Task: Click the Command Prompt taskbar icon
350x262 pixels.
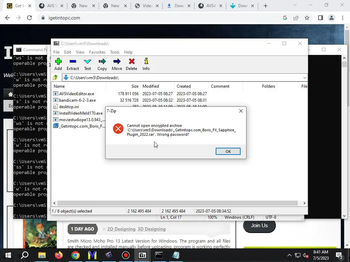Action: [159, 255]
